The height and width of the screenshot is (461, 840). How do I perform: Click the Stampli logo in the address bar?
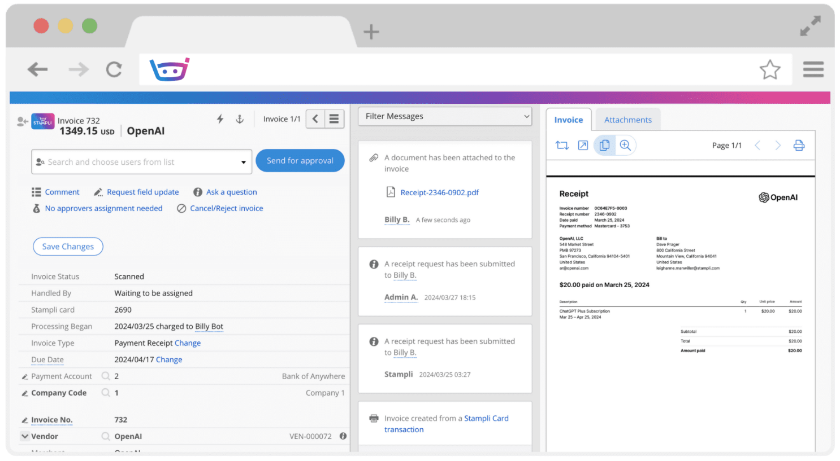[169, 69]
